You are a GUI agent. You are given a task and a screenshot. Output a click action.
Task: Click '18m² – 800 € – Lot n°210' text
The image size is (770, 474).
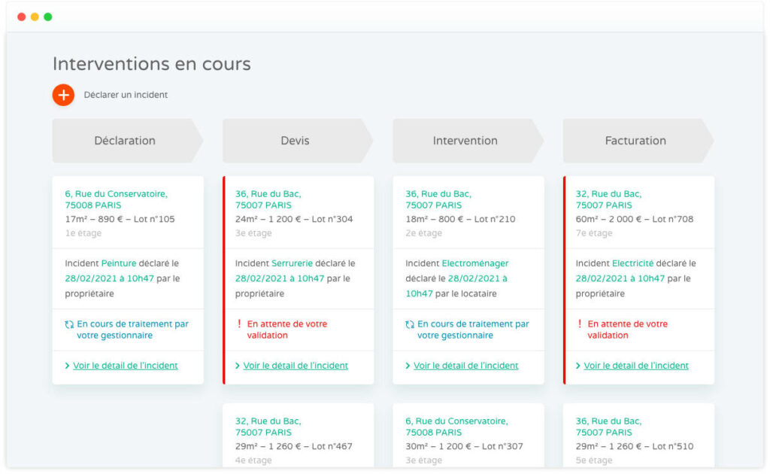[460, 219]
